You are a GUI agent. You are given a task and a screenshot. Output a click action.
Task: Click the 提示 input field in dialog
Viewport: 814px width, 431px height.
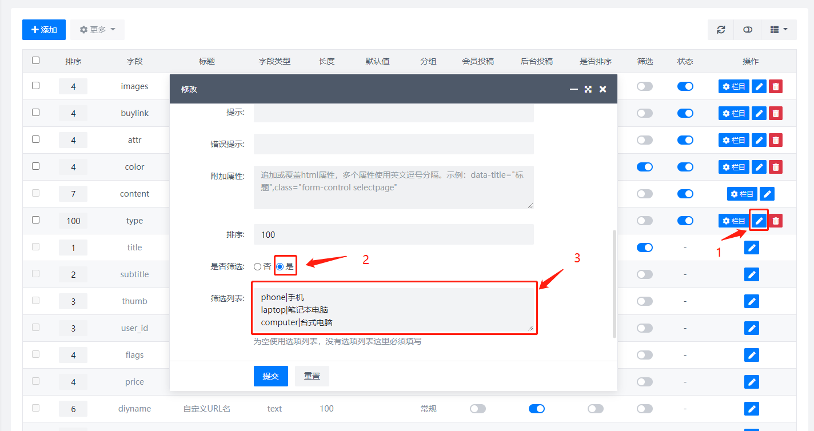394,113
